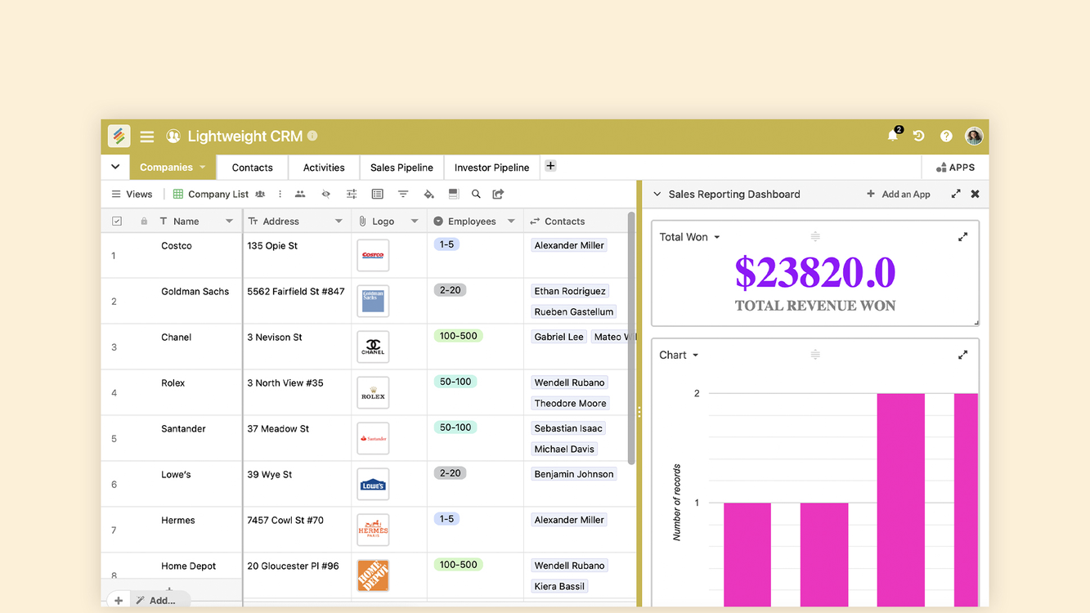Click the Home Depot logo thumbnail
Screen dimensions: 1090x613
tap(373, 575)
